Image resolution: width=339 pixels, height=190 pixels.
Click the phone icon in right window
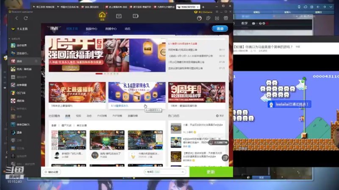point(299,7)
